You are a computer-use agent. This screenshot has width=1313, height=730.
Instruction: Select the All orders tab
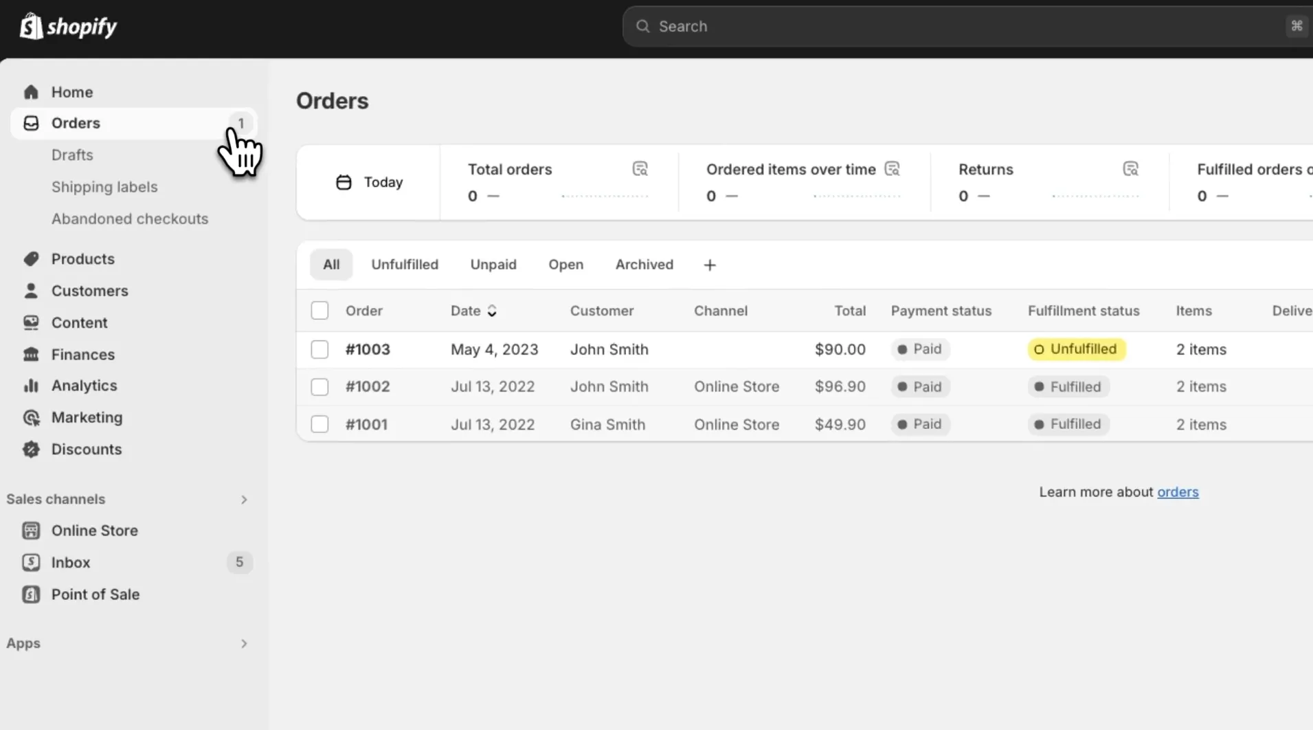tap(331, 265)
